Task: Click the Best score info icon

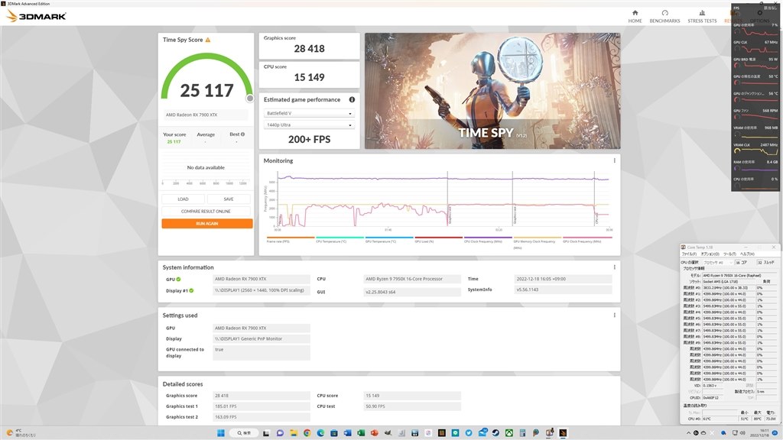Action: coord(242,134)
